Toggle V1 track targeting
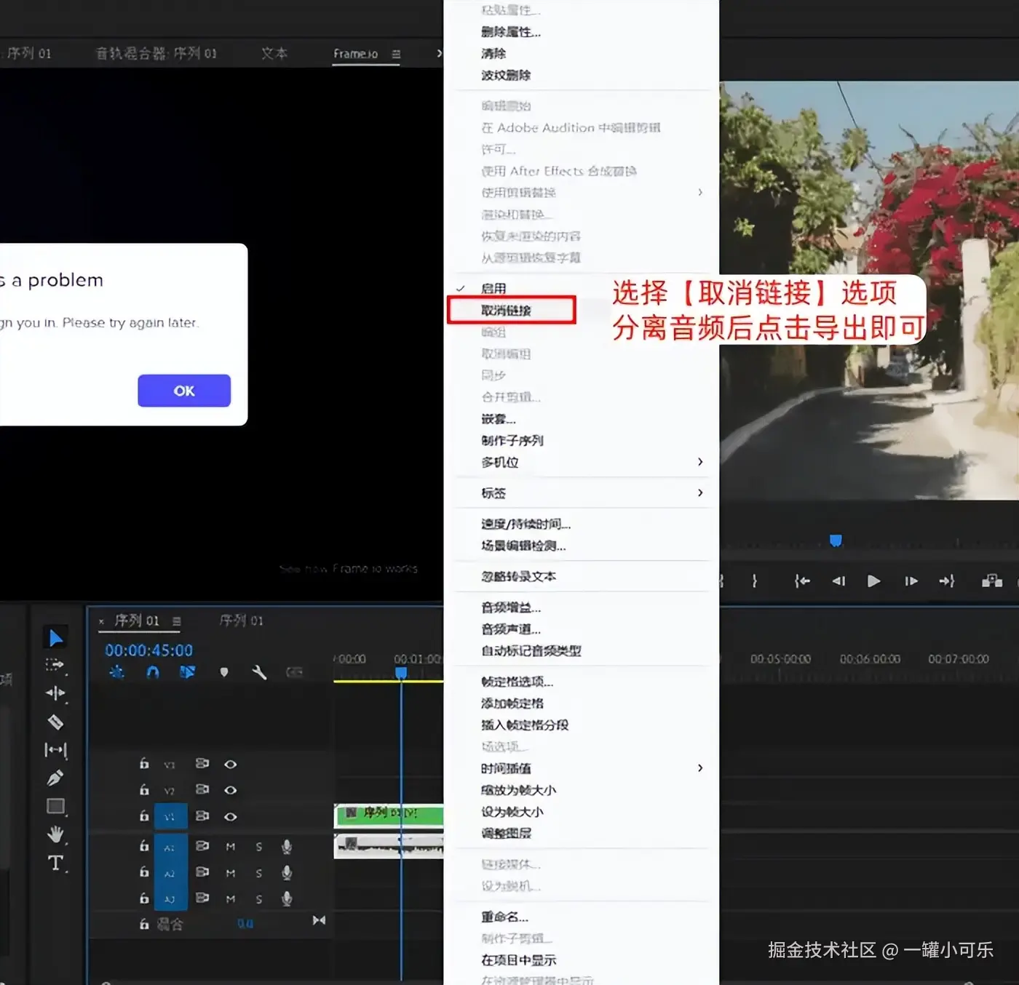The width and height of the screenshot is (1019, 985). click(x=170, y=816)
